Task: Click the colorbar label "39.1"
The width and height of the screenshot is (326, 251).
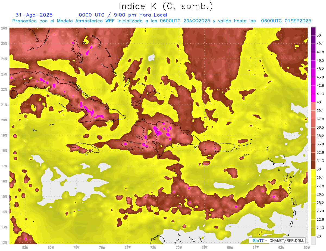Action: click(x=320, y=110)
